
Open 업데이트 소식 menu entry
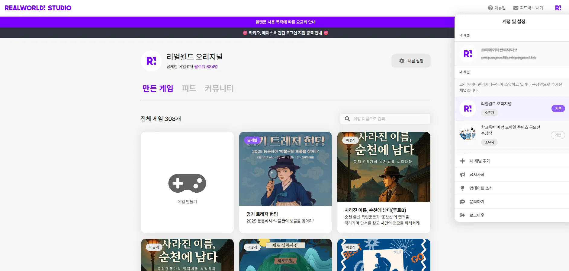[512, 188]
